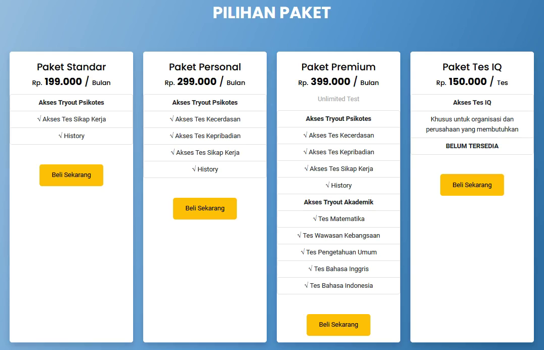The width and height of the screenshot is (544, 350).
Task: Click Tes Matematika in Premium list
Action: pos(339,219)
